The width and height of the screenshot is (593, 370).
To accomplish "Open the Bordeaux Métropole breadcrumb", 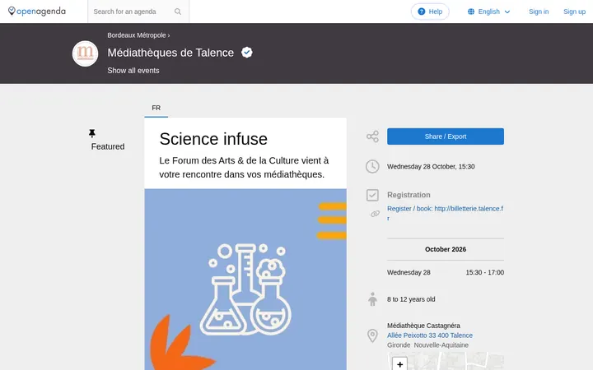I will 137,35.
